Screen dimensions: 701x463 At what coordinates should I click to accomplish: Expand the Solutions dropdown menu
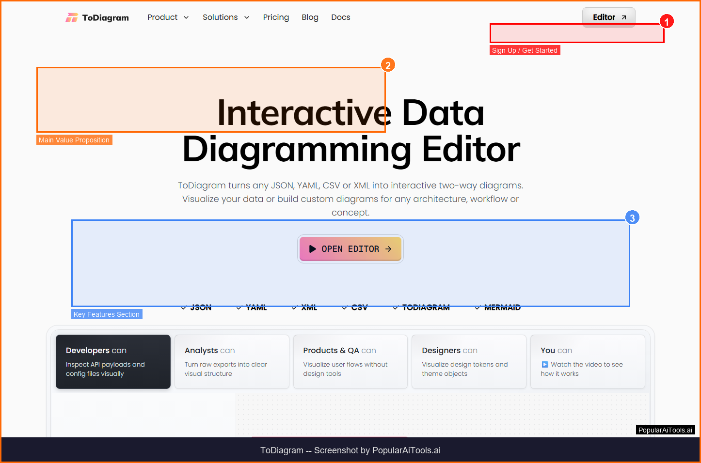[x=226, y=17]
